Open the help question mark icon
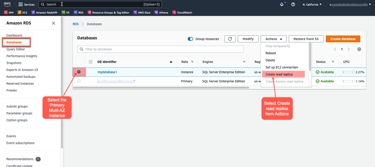The height and width of the screenshot is (167, 375). tap(293, 4)
